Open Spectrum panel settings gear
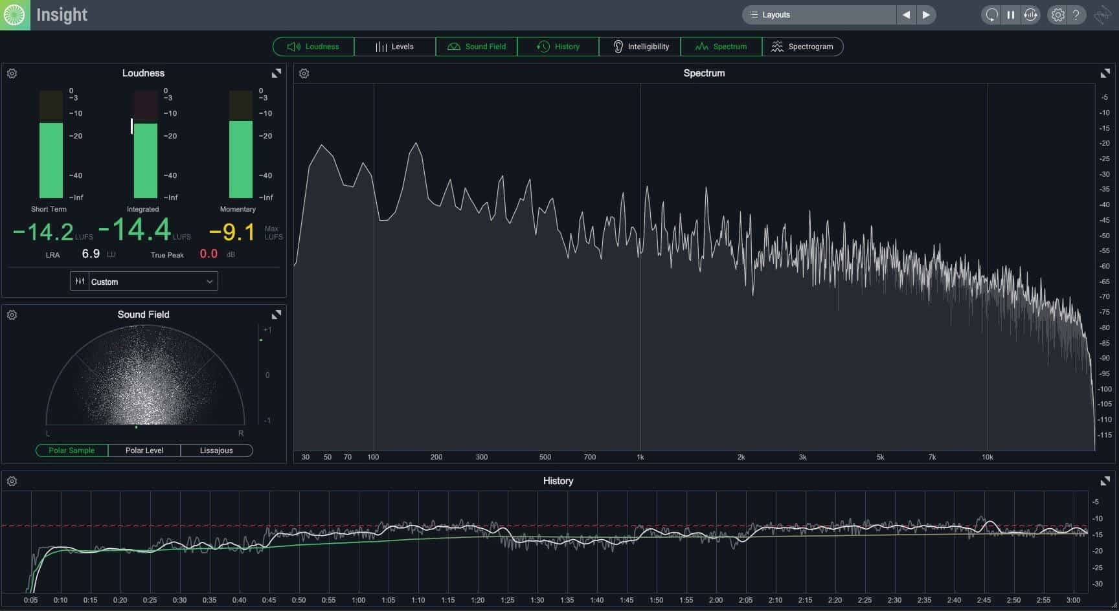 [304, 74]
